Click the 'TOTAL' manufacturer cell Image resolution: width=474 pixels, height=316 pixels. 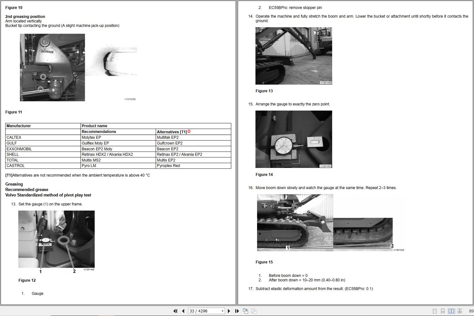[x=43, y=160]
